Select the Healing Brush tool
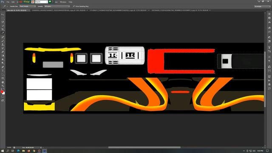Image resolution: width=272 pixels, height=153 pixels. (x=3, y=37)
